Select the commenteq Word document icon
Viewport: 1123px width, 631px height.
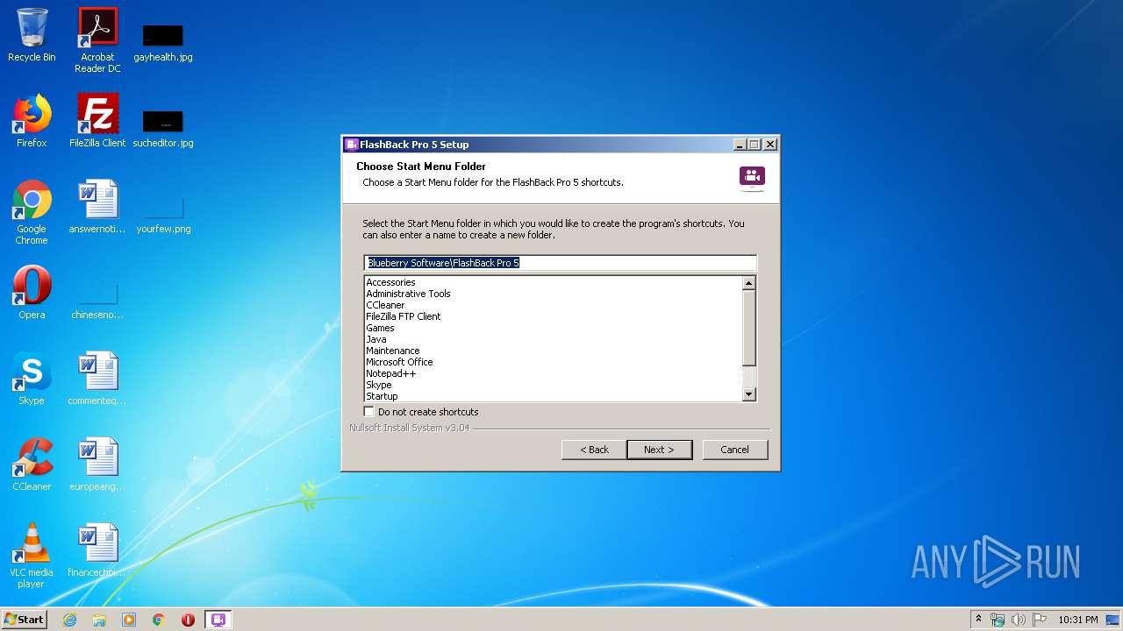(97, 379)
